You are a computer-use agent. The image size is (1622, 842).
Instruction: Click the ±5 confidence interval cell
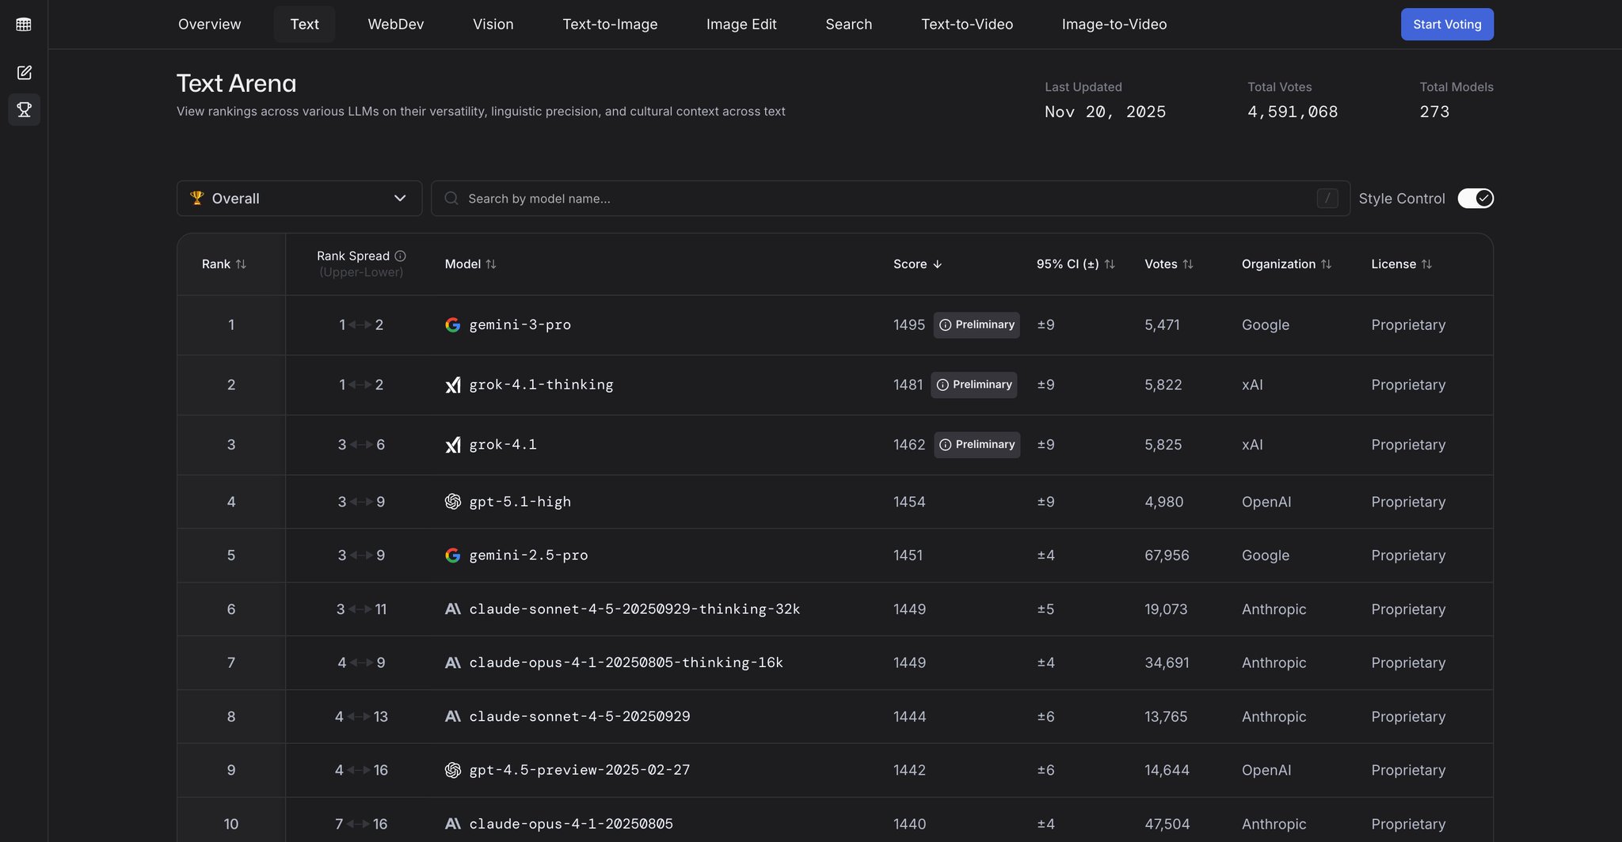pos(1045,609)
